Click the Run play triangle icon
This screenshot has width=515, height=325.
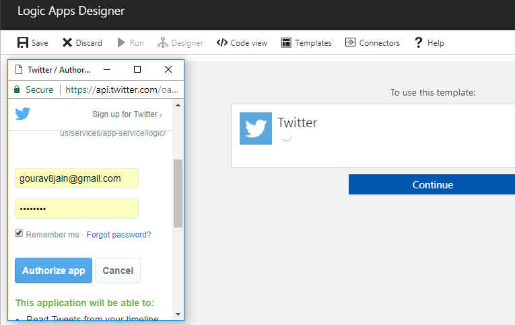coord(121,42)
